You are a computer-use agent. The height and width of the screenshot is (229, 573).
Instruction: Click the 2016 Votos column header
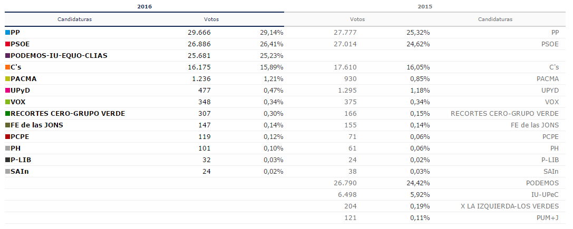(211, 19)
